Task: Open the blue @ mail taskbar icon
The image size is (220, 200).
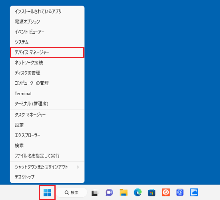Action: [180, 192]
